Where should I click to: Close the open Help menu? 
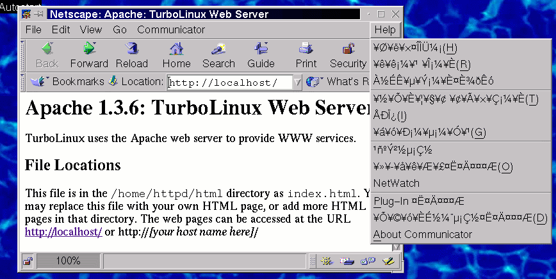385,30
